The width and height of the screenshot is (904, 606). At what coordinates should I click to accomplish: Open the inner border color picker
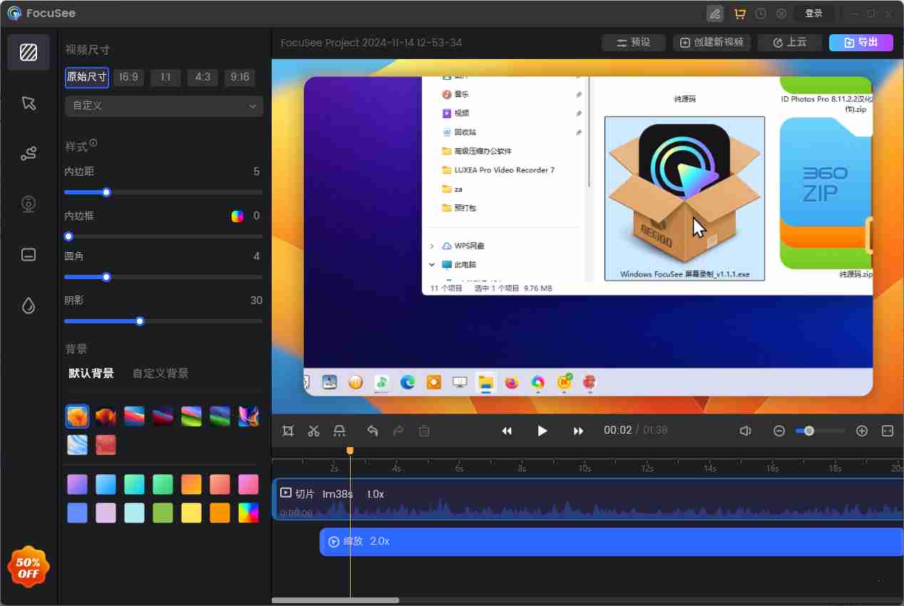point(237,216)
